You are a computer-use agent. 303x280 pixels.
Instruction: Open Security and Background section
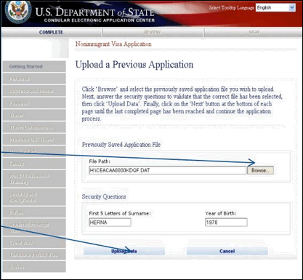pyautogui.click(x=34, y=197)
